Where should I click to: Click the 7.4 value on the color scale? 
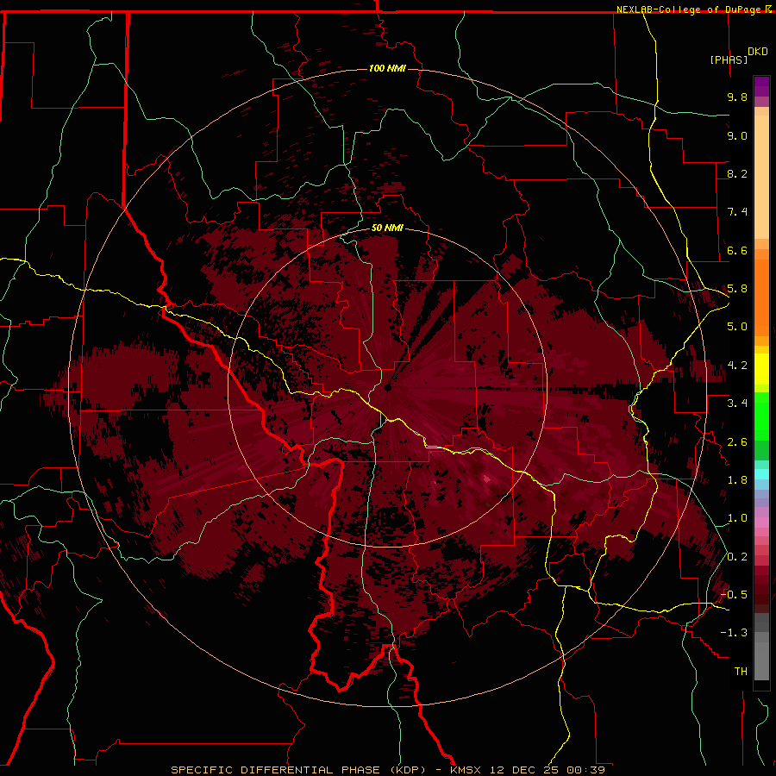(x=737, y=212)
